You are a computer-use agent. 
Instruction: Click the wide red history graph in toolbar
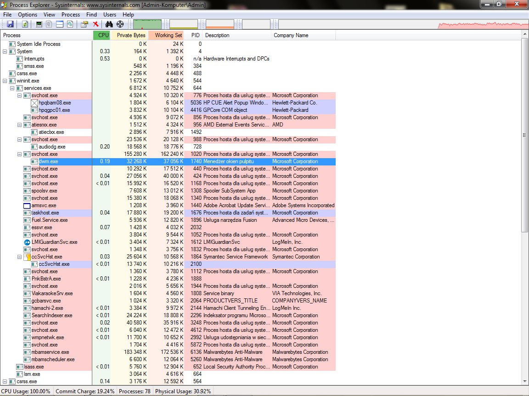404,24
